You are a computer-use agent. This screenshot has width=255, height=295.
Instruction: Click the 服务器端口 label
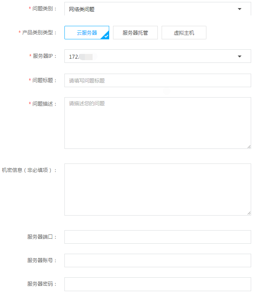[42, 237]
